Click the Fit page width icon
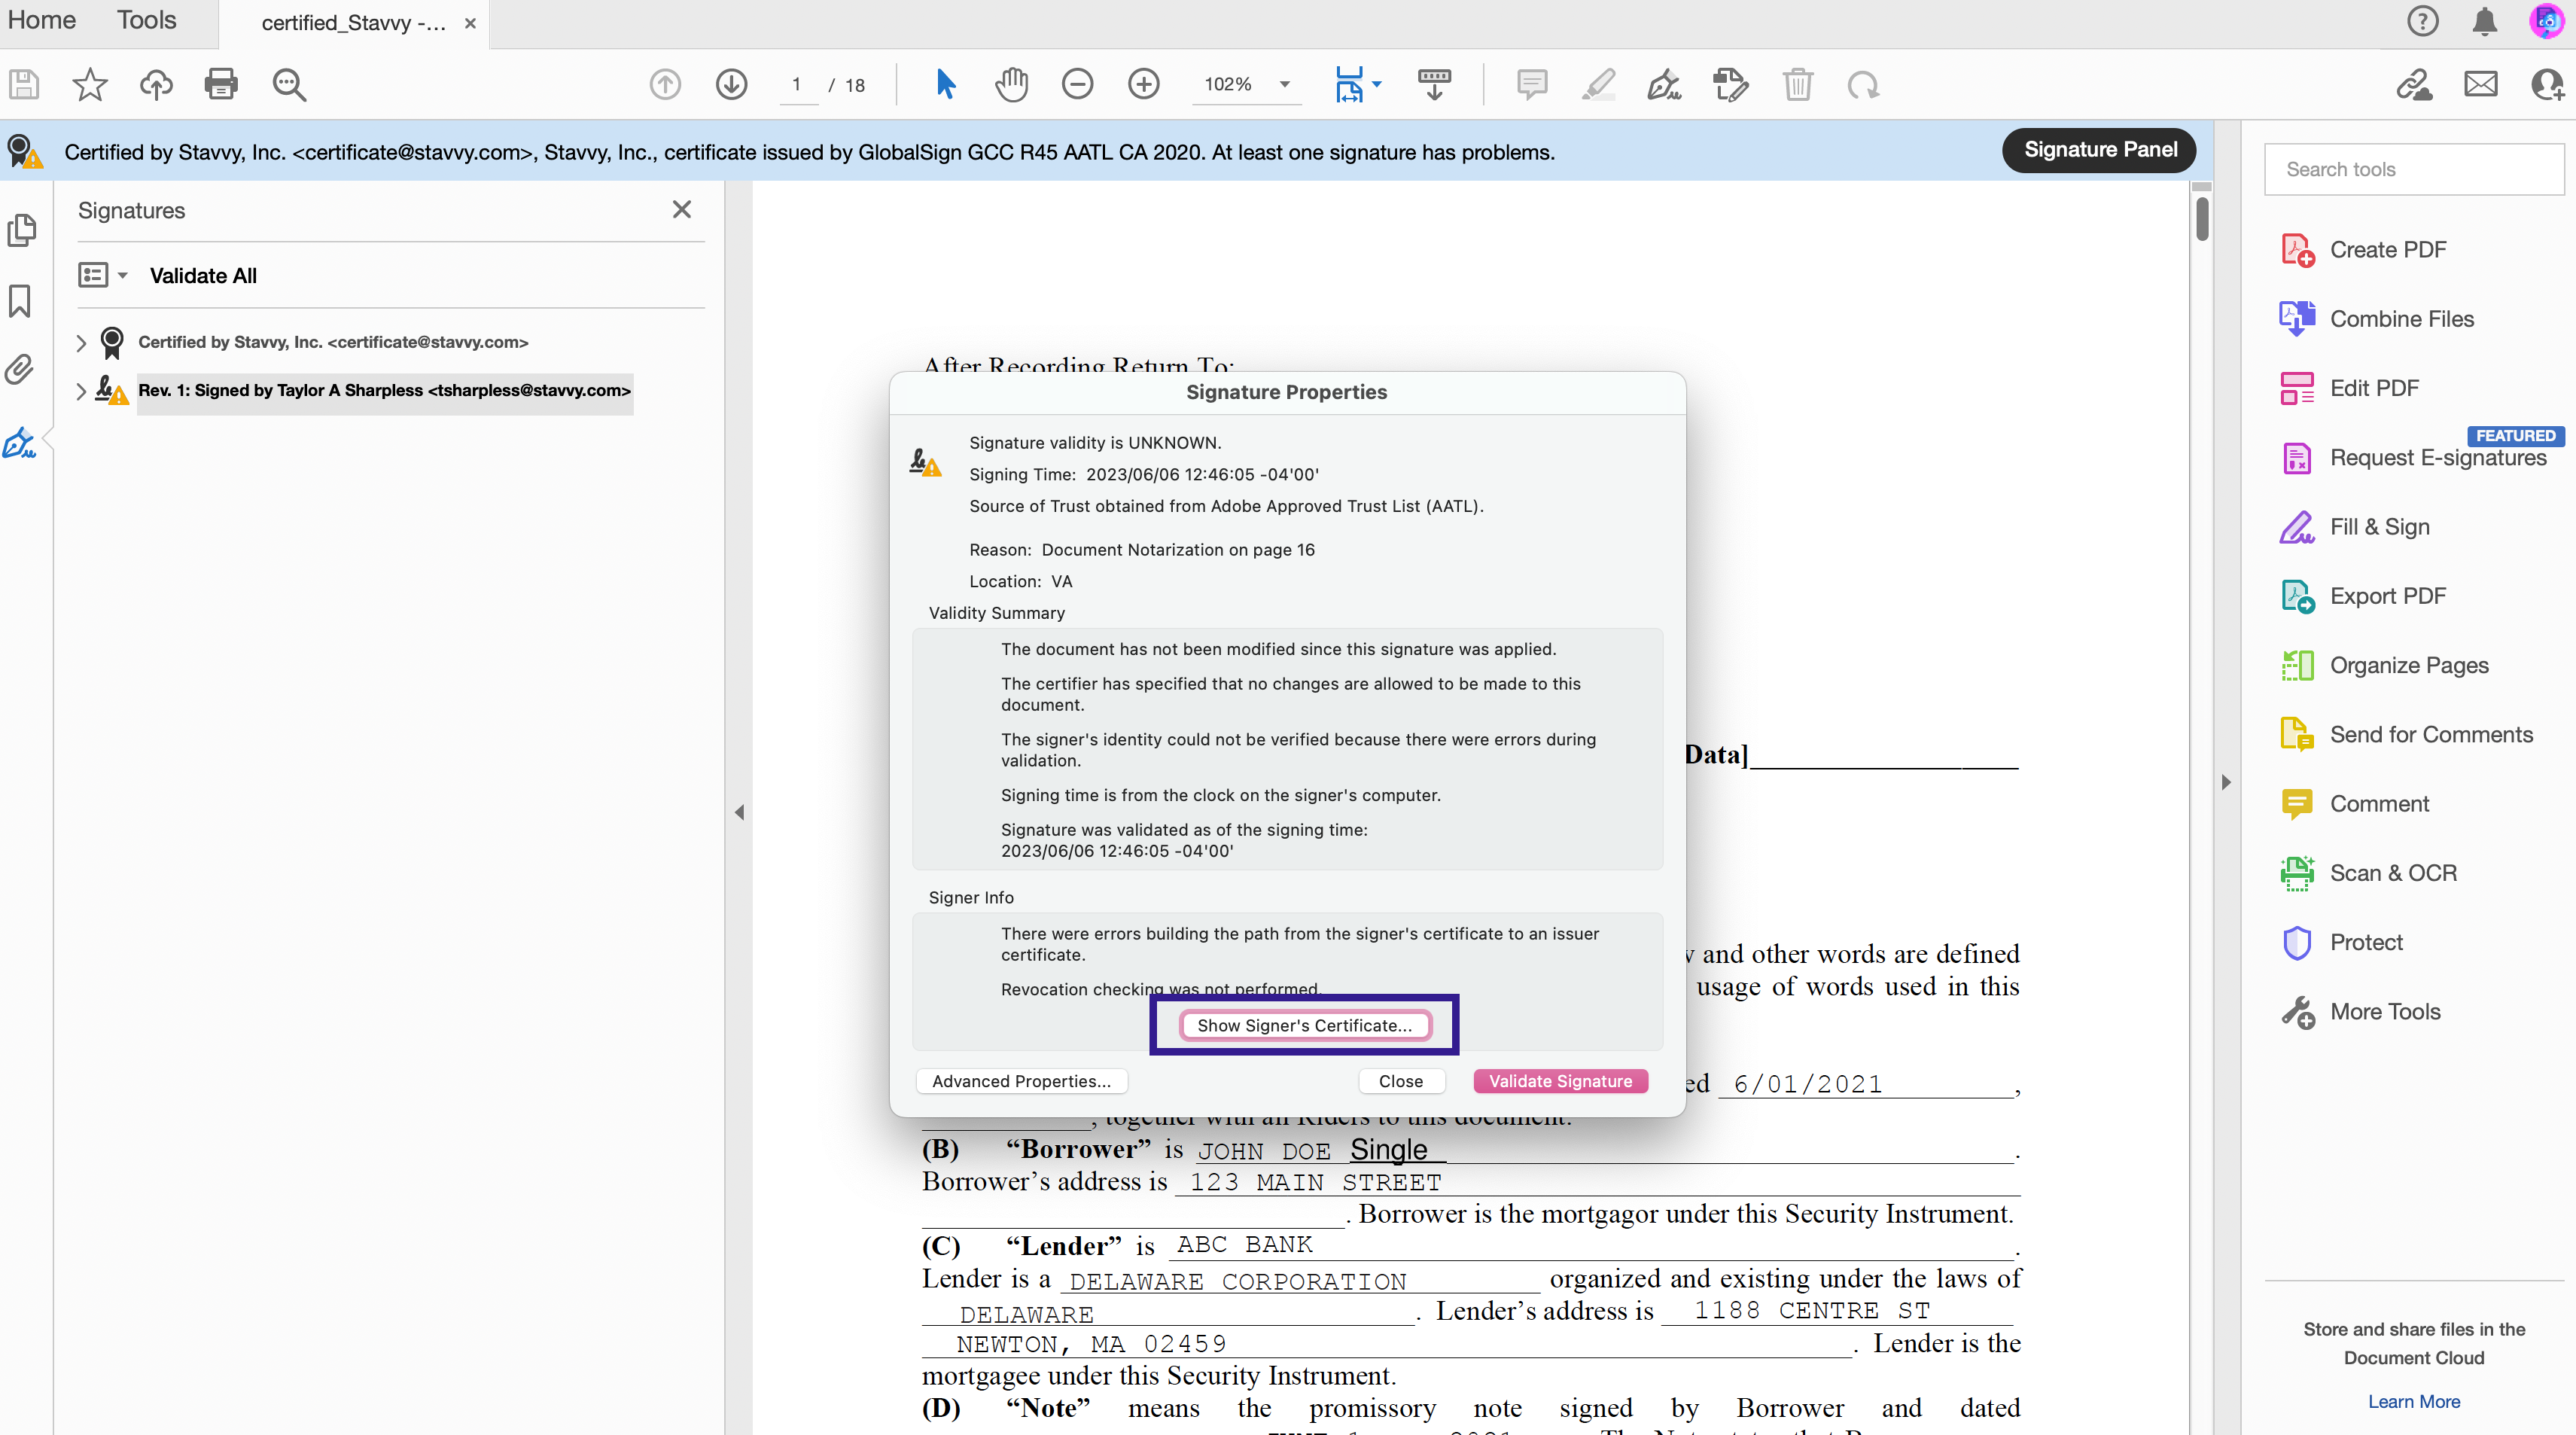The image size is (2576, 1435). coord(1349,84)
